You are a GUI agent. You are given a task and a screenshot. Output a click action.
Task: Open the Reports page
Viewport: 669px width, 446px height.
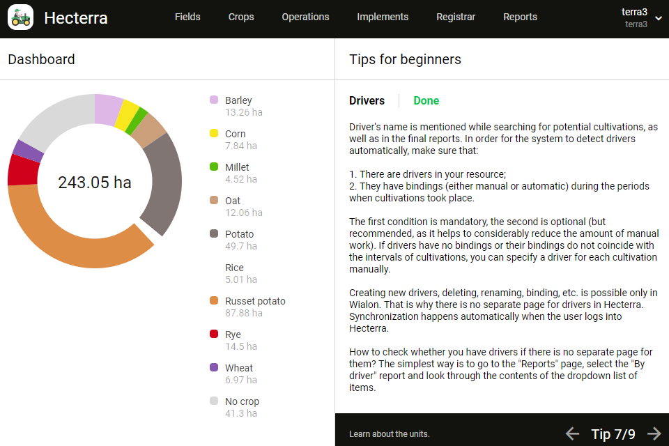pos(520,17)
